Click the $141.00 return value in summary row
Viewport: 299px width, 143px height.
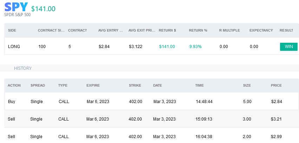tap(167, 47)
